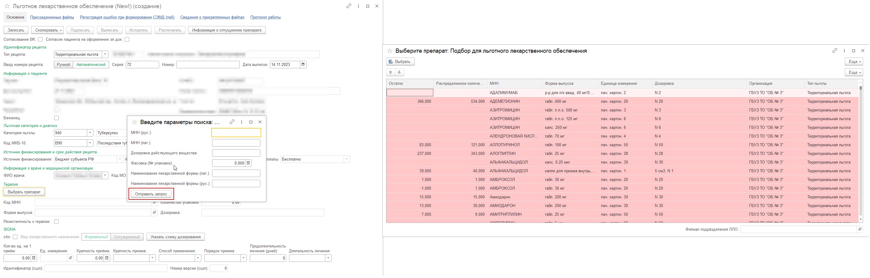870x278 pixels.
Task: Open Присоединенные файлы tab
Action: coord(52,17)
